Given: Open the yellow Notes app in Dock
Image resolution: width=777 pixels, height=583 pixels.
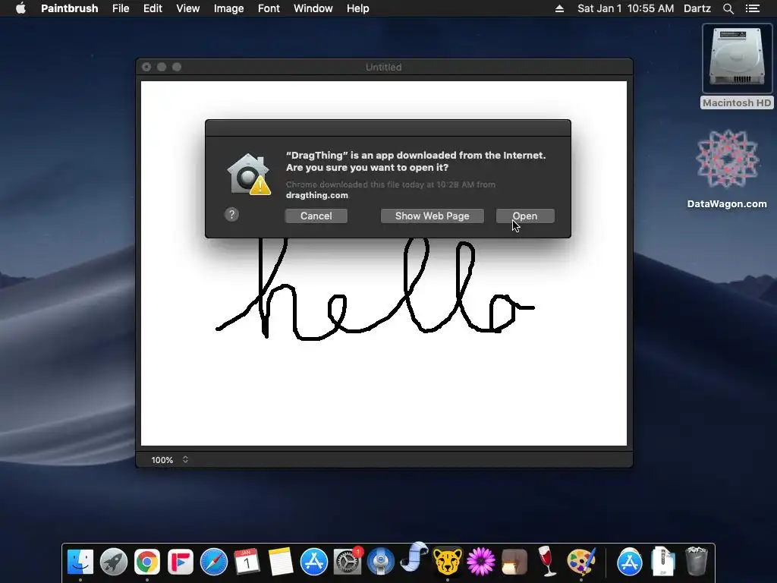Looking at the screenshot, I should point(281,562).
